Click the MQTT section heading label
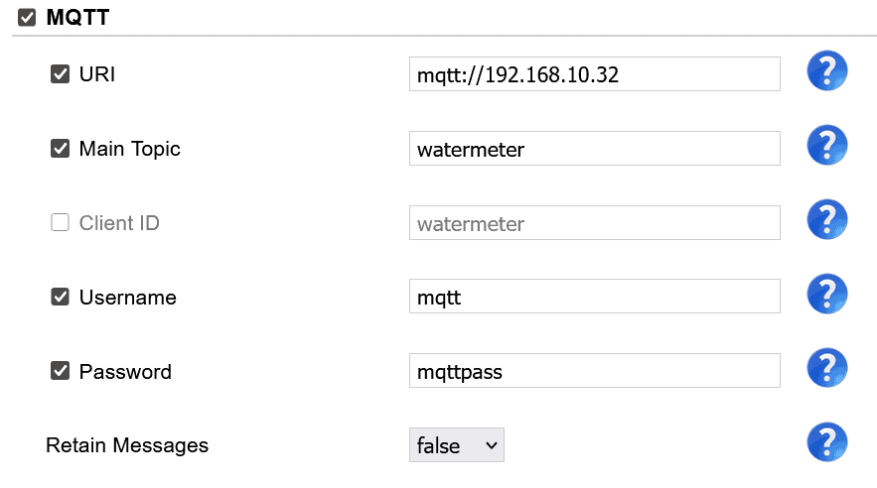Viewport: 877px width, 488px height. 77,17
